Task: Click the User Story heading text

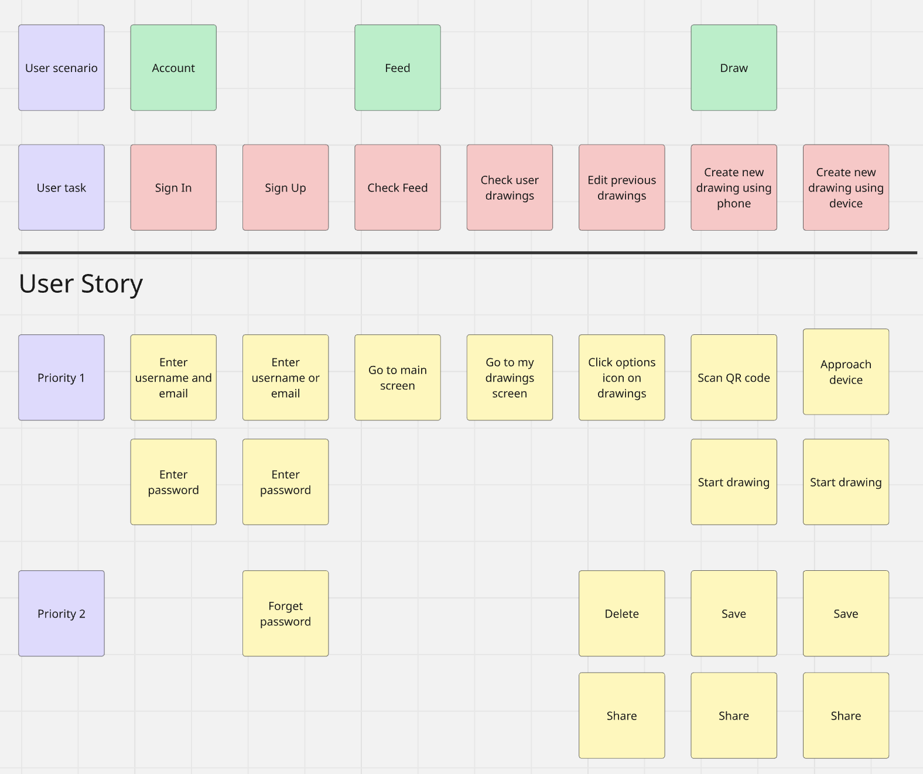Action: pyautogui.click(x=81, y=284)
